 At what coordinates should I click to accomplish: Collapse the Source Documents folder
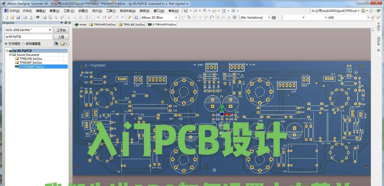10,55
